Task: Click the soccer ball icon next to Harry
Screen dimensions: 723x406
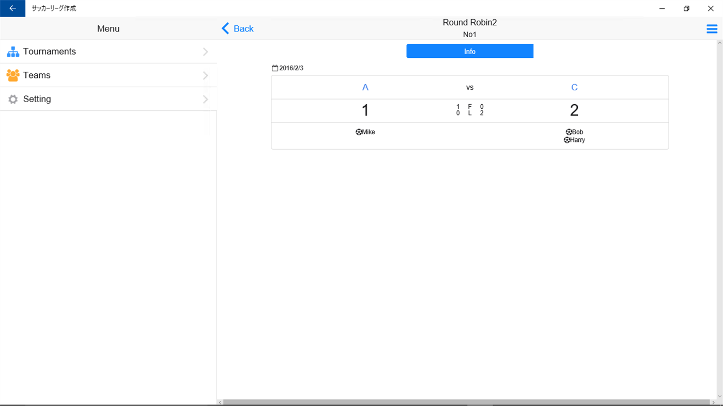Action: coord(566,140)
